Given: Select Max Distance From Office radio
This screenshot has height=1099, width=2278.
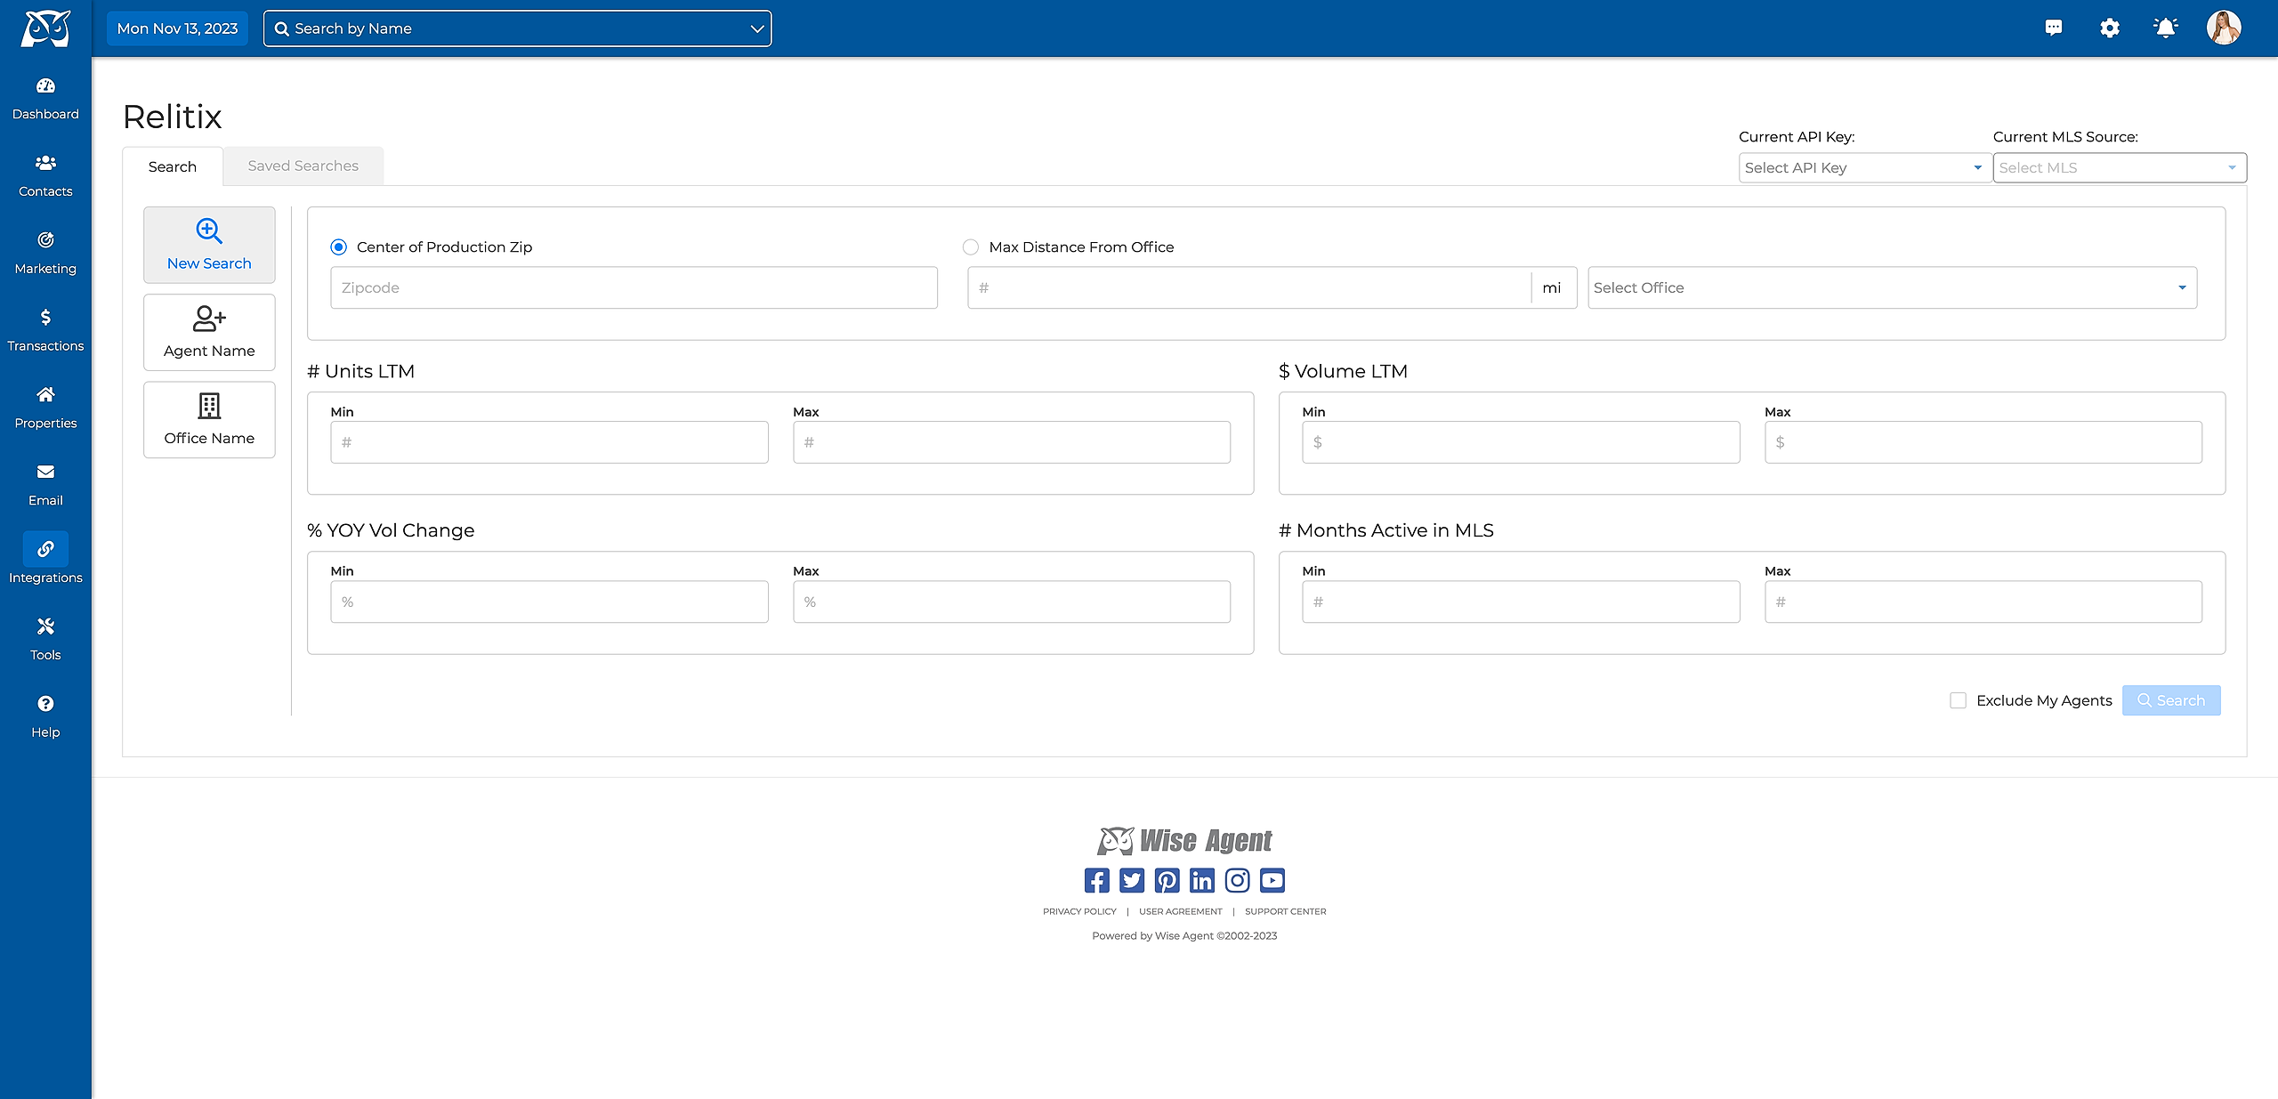Looking at the screenshot, I should pyautogui.click(x=971, y=247).
